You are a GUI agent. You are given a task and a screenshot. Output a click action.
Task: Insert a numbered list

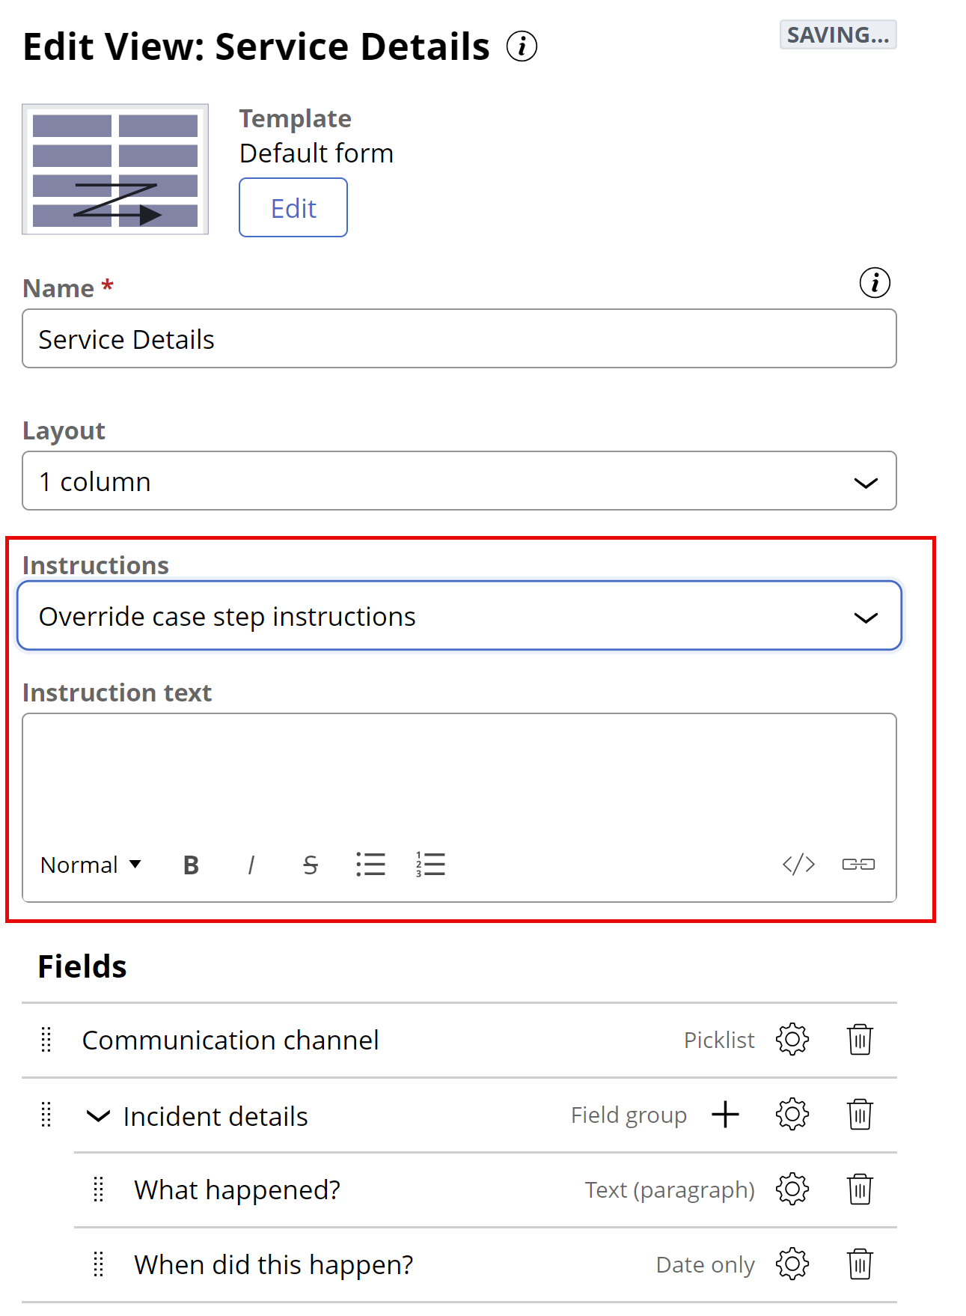click(430, 865)
